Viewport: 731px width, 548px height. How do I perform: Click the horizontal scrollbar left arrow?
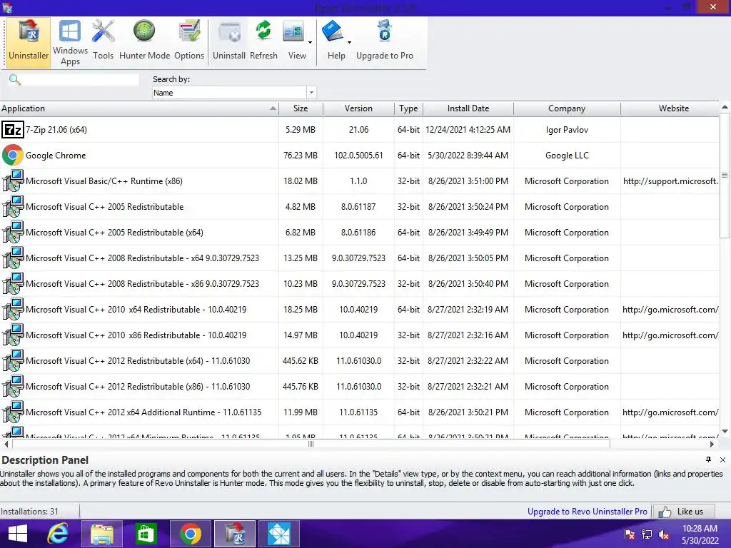[6, 444]
